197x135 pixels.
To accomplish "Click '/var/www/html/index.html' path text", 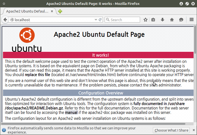I will point(93,75).
